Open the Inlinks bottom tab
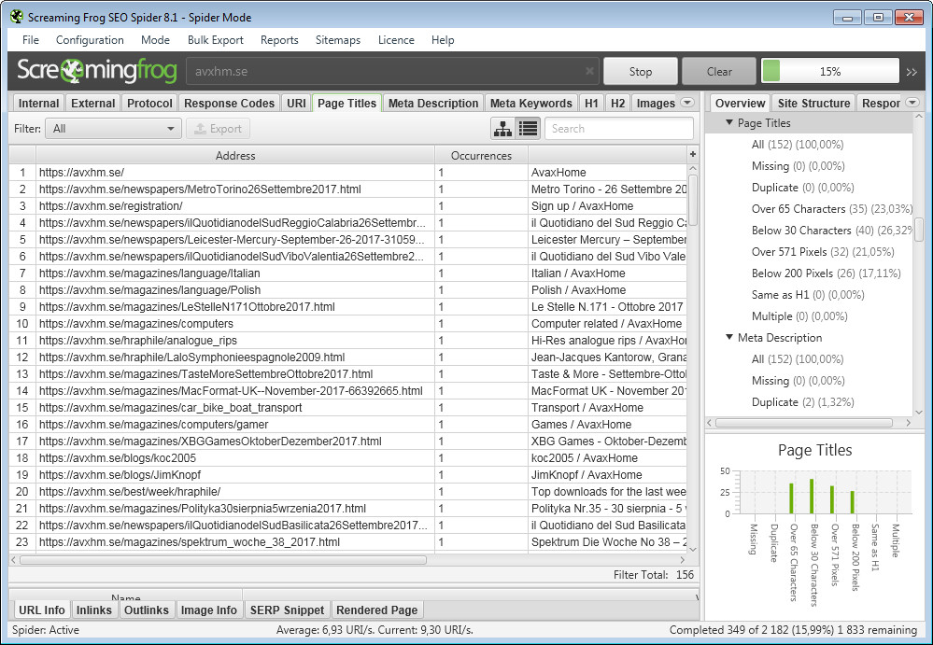The image size is (933, 645). (x=94, y=610)
